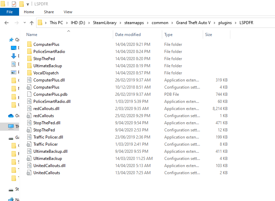
Task: Click Quick access star in sidebar
Action: [x=11, y=40]
